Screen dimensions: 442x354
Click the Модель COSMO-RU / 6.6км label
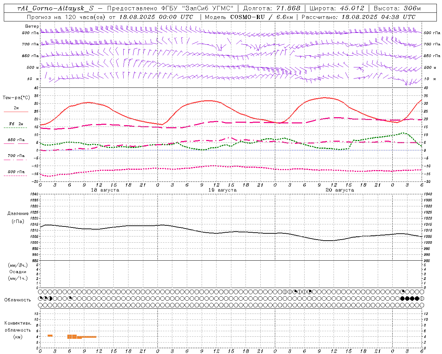tap(249, 17)
